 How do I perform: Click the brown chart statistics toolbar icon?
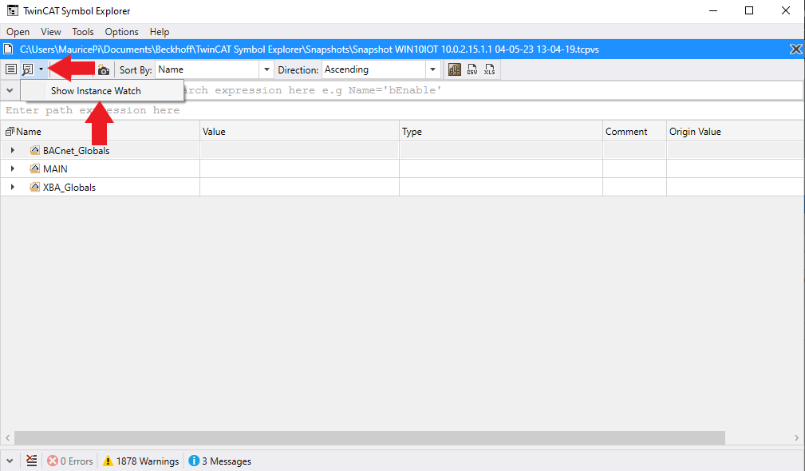click(x=454, y=69)
